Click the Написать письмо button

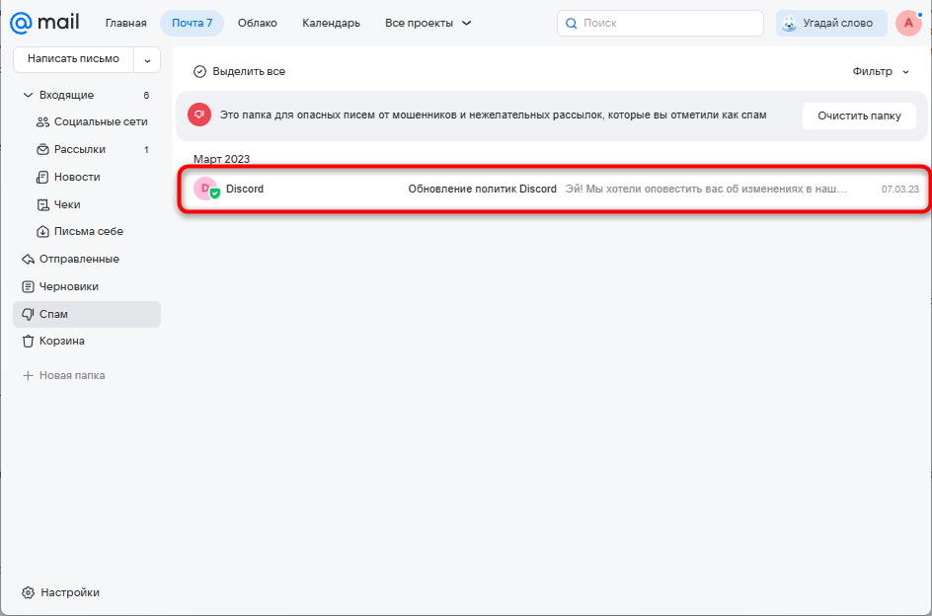click(x=73, y=59)
